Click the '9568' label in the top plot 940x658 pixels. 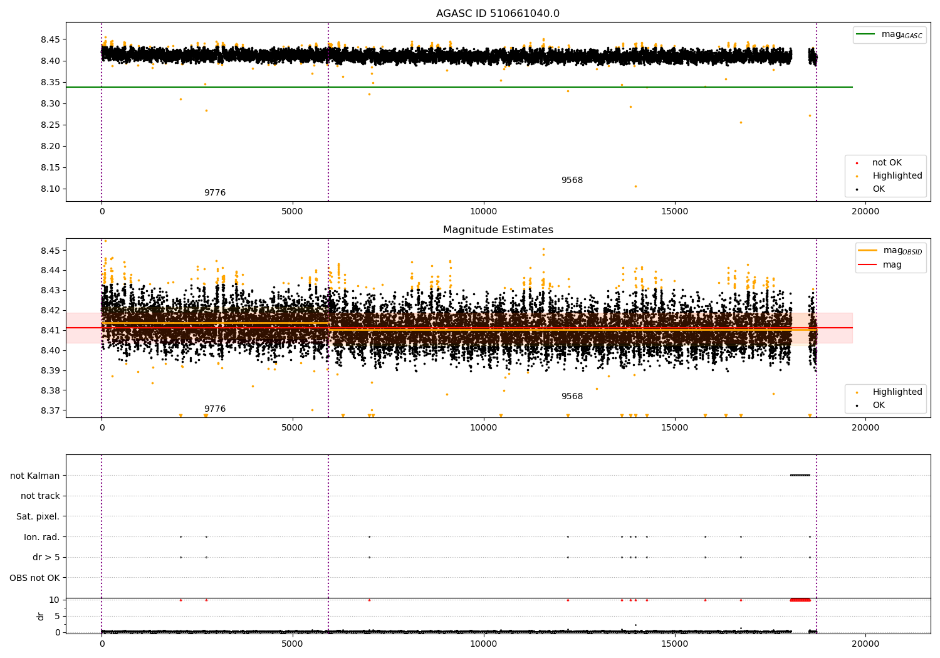click(572, 180)
